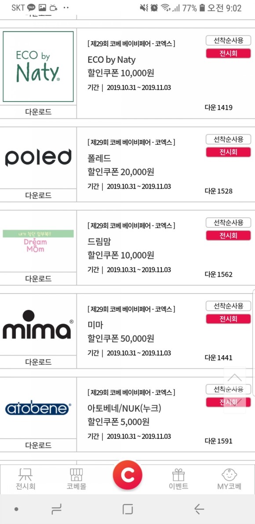Download the ECO by Naty coupon
255x524 pixels.
point(38,112)
